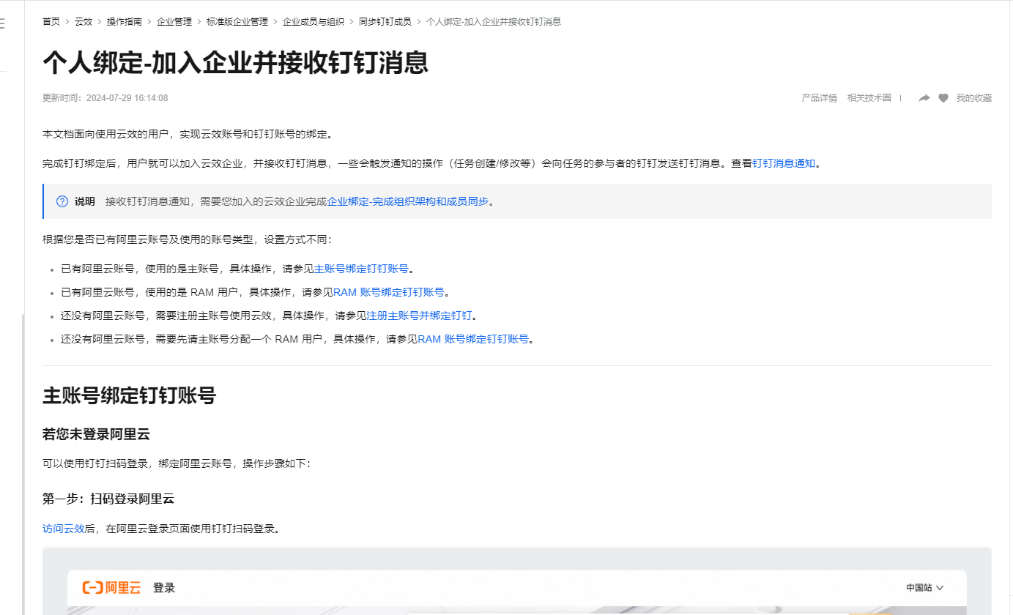Image resolution: width=1013 pixels, height=615 pixels.
Task: Click the question-mark note icon beside 说明
Action: coord(62,201)
